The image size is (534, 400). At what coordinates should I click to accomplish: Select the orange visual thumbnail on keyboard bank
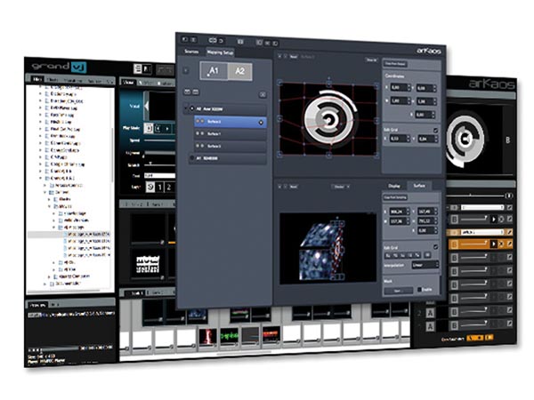click(x=271, y=335)
